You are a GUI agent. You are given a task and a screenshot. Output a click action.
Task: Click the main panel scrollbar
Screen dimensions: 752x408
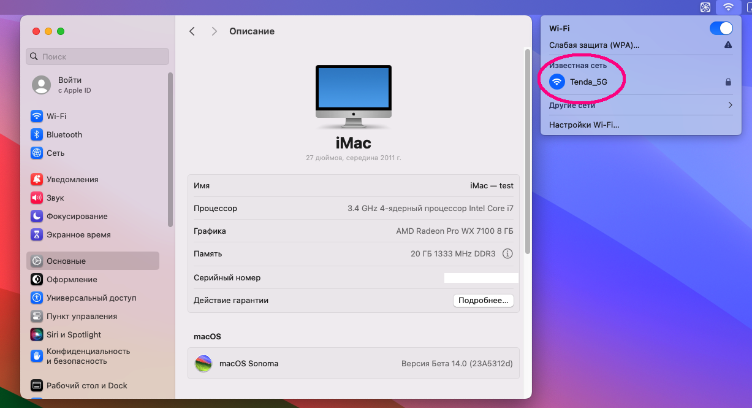pos(528,152)
